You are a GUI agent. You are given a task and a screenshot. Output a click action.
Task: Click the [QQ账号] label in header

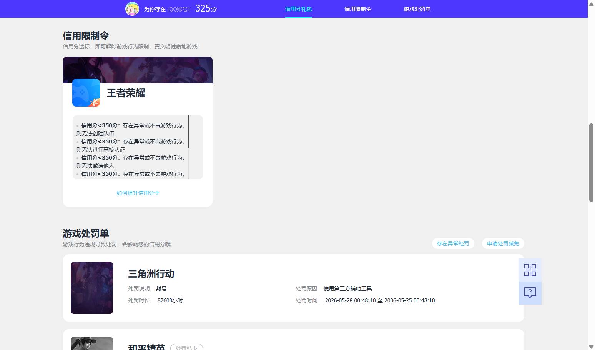pos(178,9)
